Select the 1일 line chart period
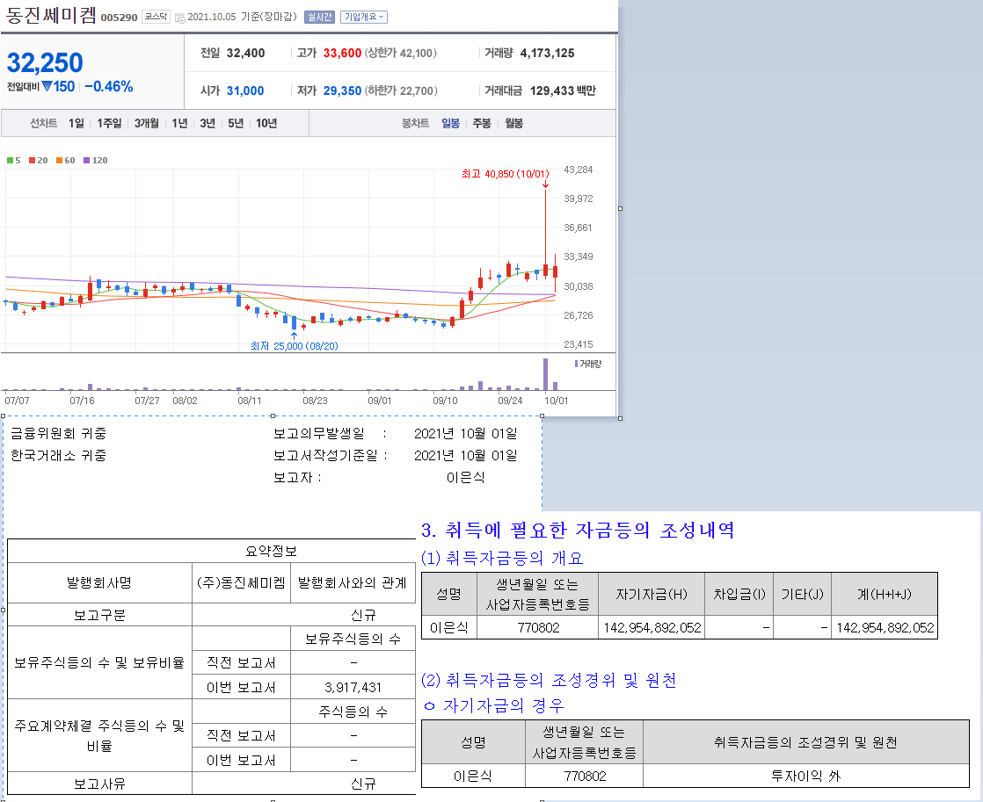This screenshot has width=983, height=802. 76,124
